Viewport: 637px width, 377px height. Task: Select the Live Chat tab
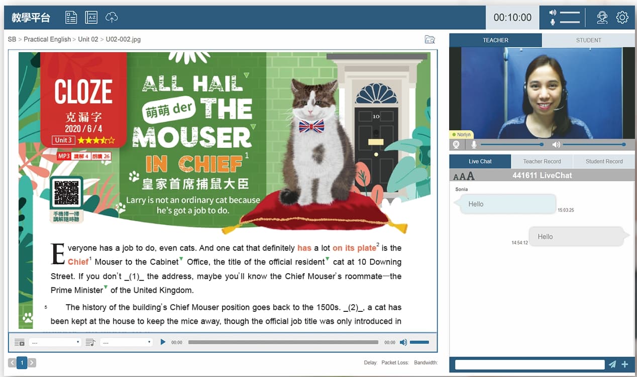[480, 161]
